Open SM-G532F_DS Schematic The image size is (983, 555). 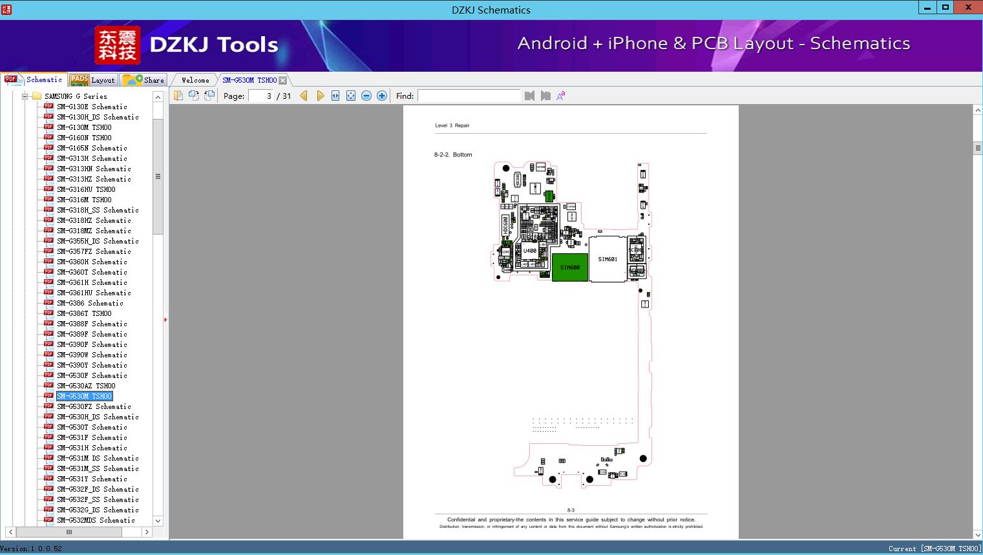pyautogui.click(x=98, y=489)
